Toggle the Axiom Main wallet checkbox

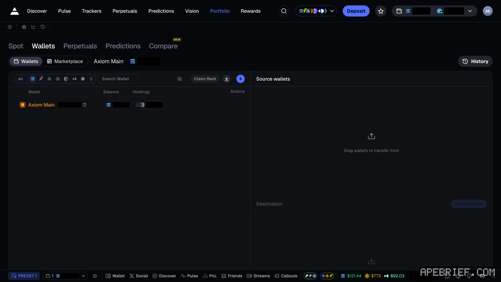(x=23, y=105)
